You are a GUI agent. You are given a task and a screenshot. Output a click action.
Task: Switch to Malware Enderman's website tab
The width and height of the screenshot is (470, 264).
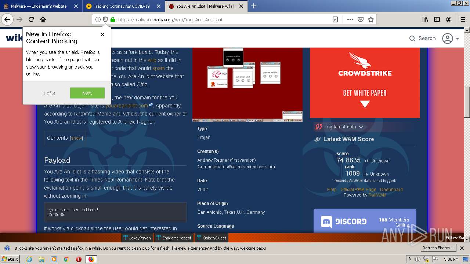40,6
